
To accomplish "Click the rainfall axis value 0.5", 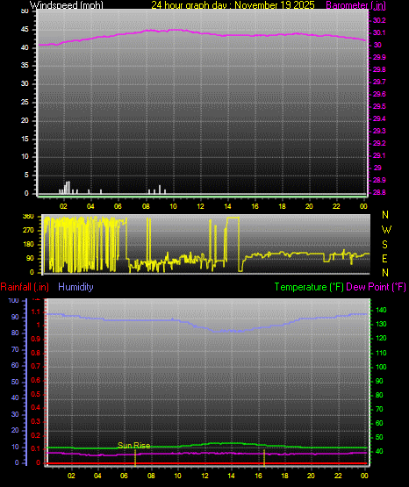I will pyautogui.click(x=36, y=394).
